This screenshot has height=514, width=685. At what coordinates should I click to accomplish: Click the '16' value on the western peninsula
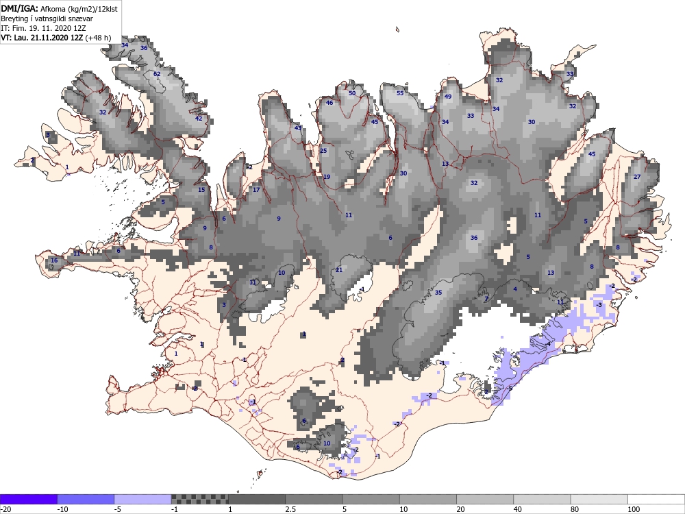(x=54, y=260)
